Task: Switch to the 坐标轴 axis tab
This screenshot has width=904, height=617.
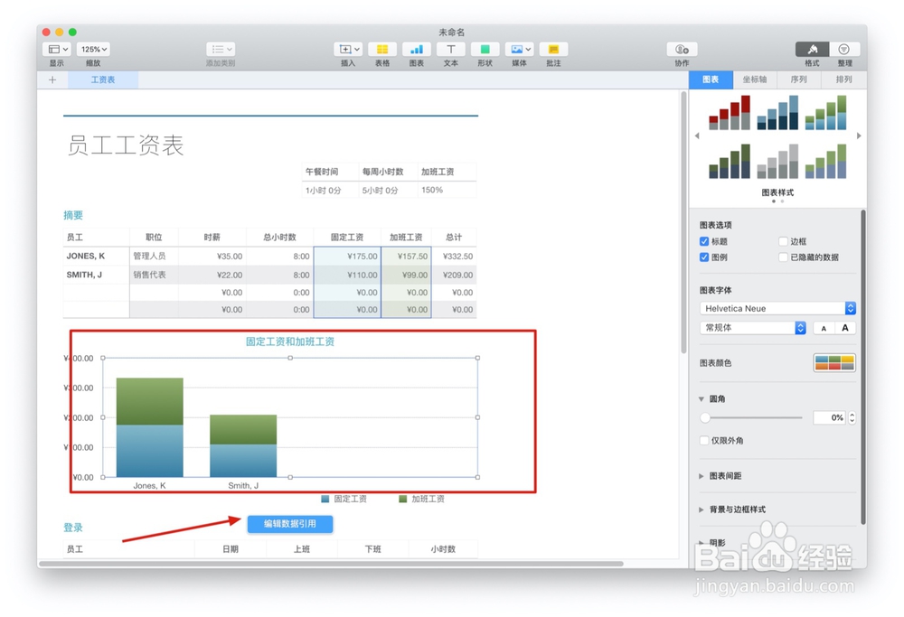Action: tap(756, 79)
